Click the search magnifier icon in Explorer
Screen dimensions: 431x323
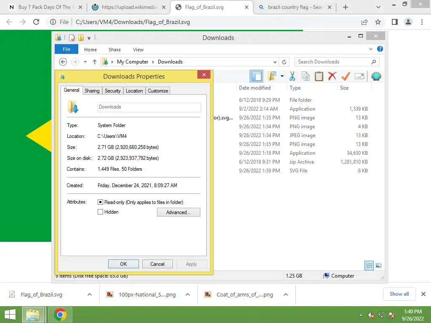click(x=374, y=62)
